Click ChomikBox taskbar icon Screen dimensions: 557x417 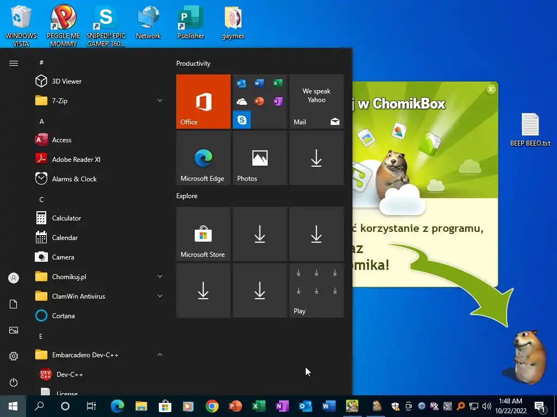tap(352, 406)
